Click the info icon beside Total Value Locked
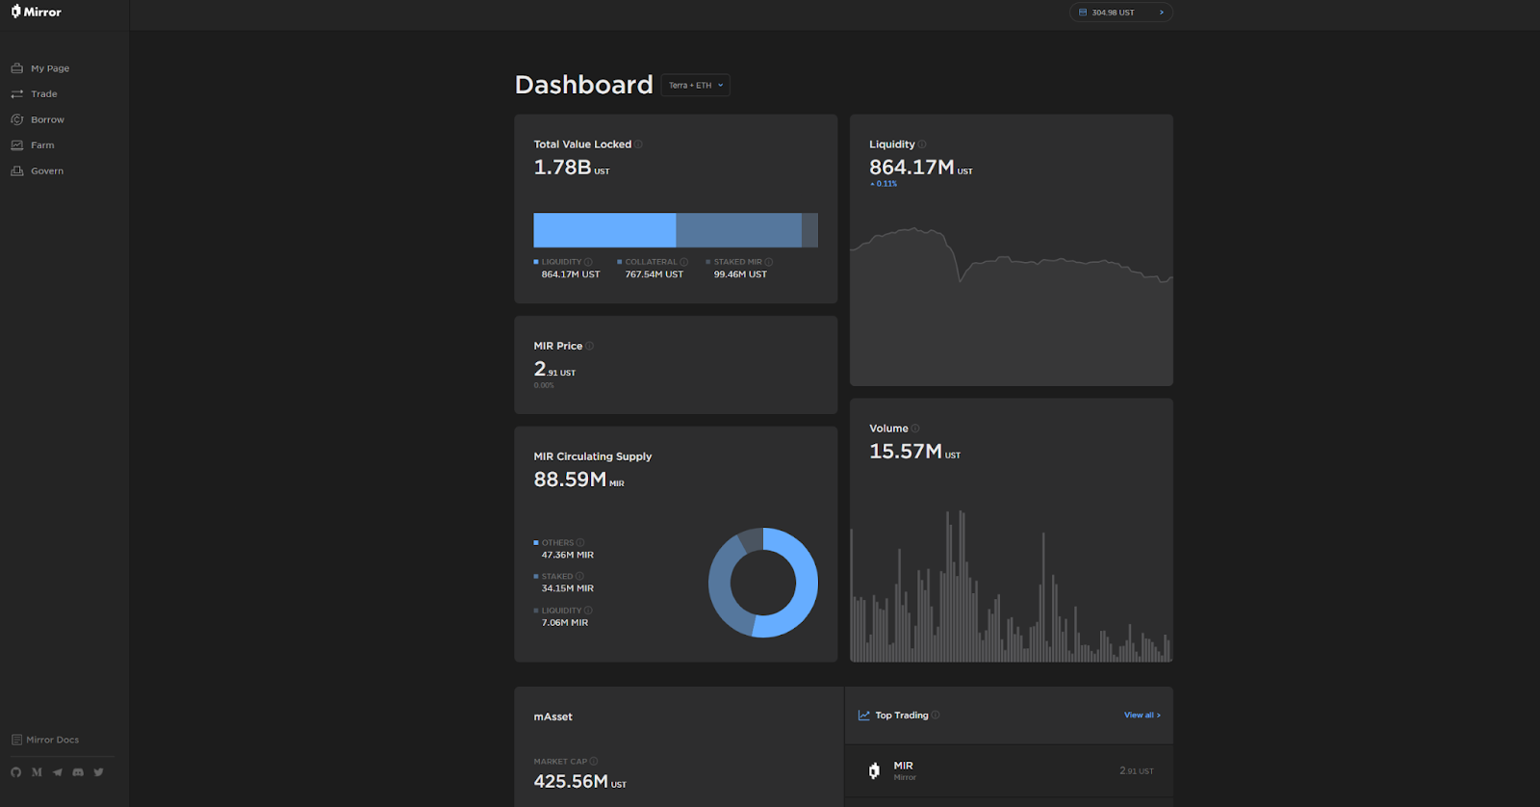This screenshot has height=807, width=1540. (638, 144)
